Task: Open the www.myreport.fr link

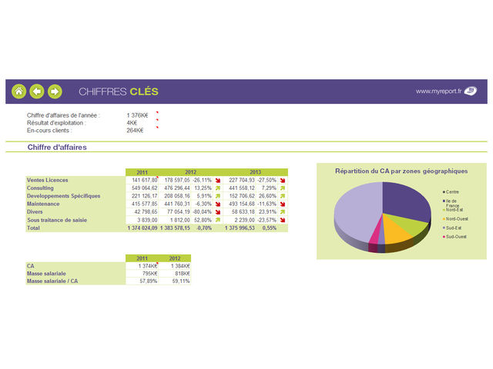Action: [438, 91]
